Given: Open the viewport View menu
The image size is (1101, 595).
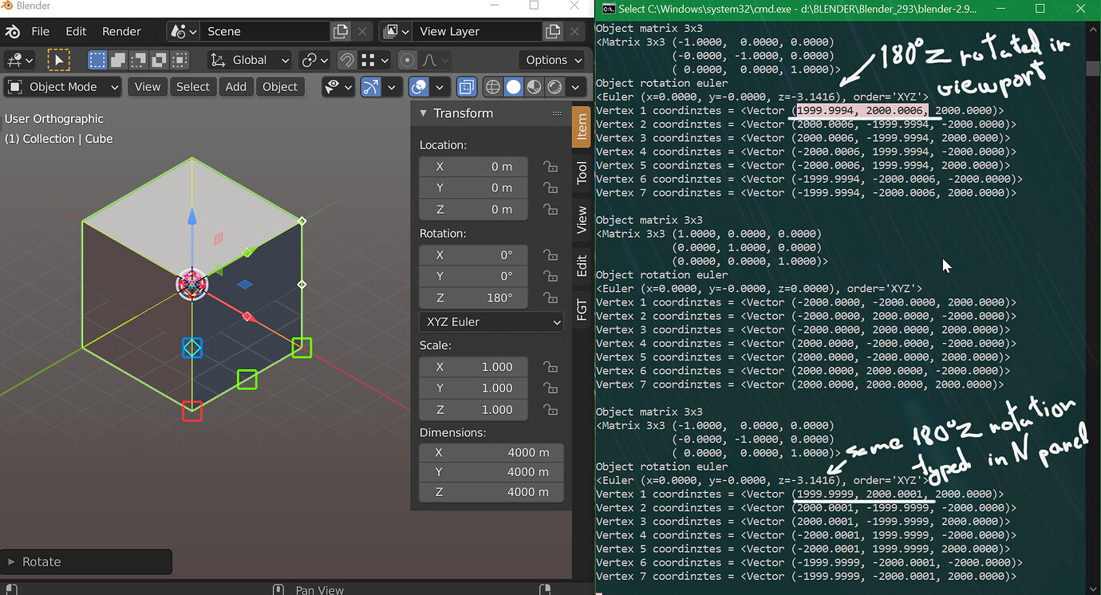Looking at the screenshot, I should (x=148, y=87).
